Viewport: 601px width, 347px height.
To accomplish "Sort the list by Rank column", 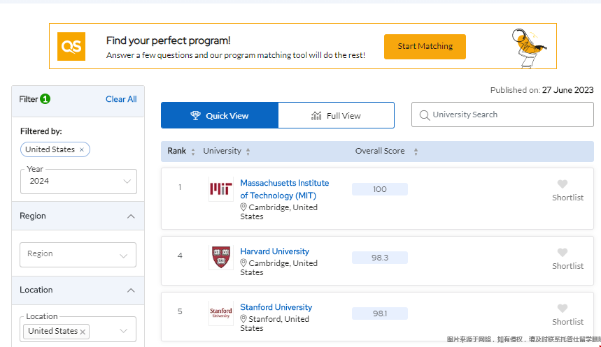I will click(193, 152).
